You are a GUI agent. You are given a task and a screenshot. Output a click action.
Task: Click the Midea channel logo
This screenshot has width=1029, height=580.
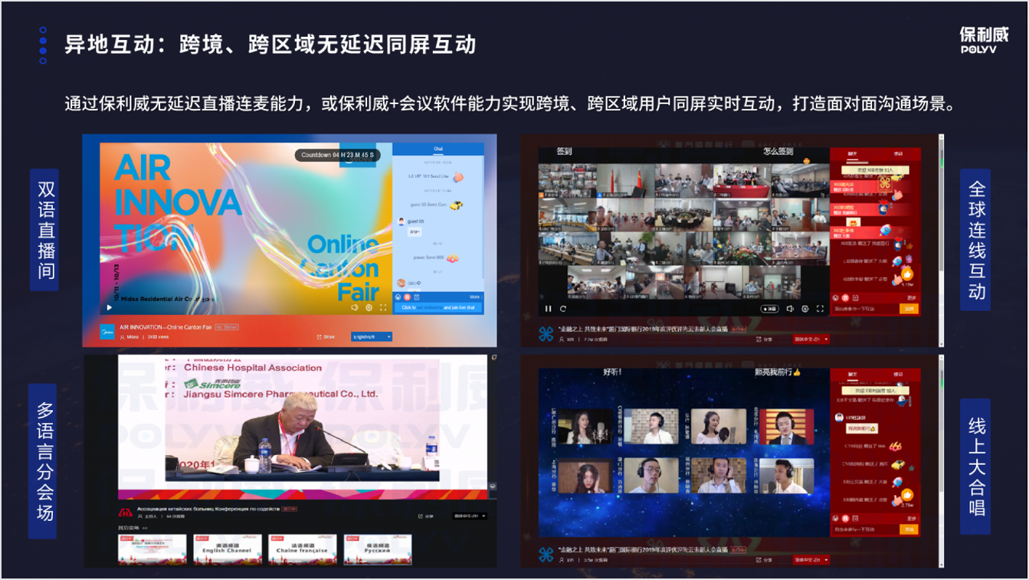107,332
